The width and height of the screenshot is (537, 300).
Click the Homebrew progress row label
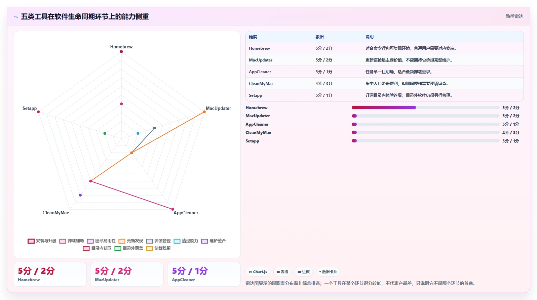click(x=257, y=108)
